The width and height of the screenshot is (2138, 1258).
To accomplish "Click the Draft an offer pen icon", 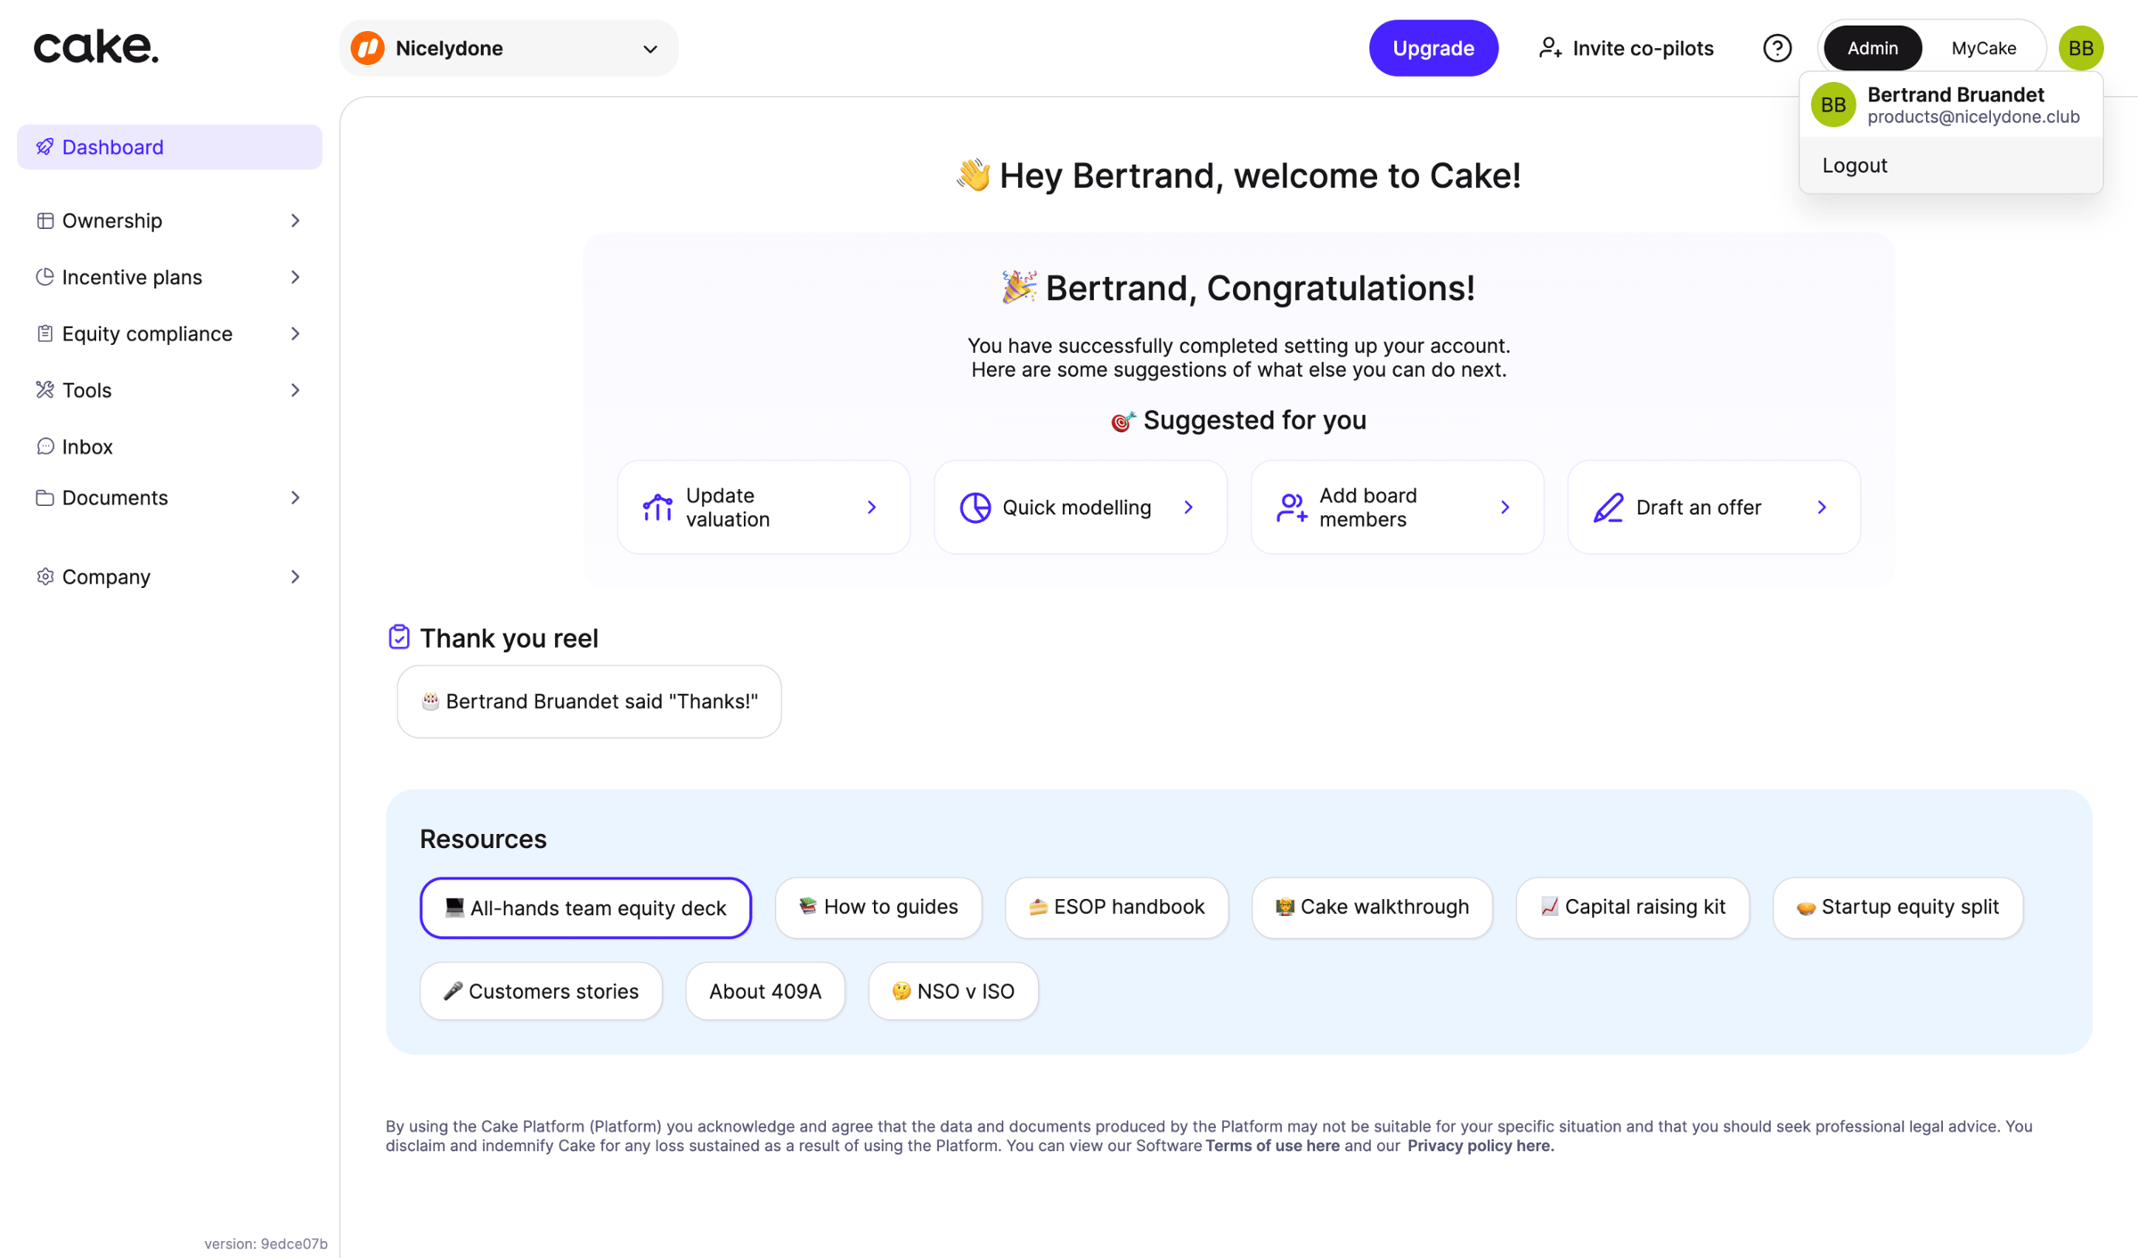I will tap(1609, 507).
